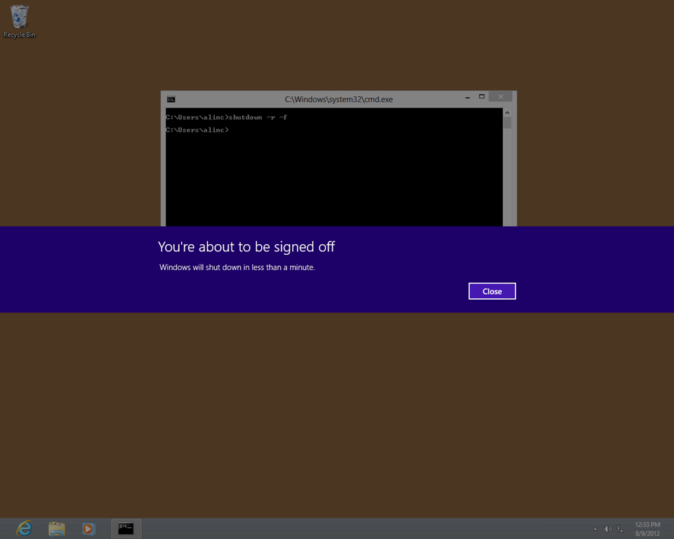The height and width of the screenshot is (539, 674).
Task: Click 'You're about to be signed off' heading
Action: pos(246,247)
